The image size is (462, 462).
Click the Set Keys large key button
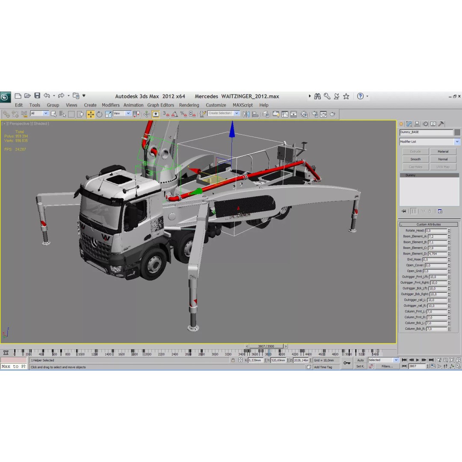(x=347, y=363)
